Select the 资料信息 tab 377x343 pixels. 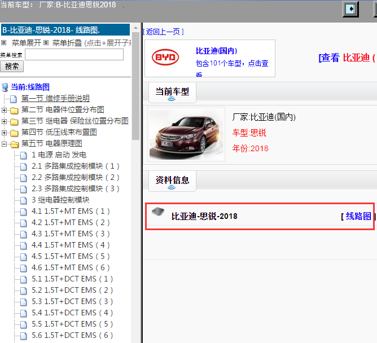coord(172,181)
